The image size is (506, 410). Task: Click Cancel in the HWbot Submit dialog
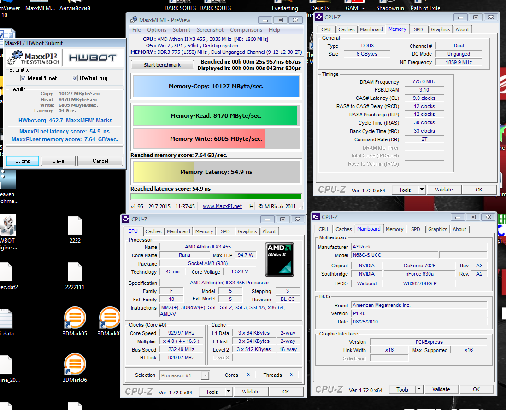pyautogui.click(x=100, y=161)
